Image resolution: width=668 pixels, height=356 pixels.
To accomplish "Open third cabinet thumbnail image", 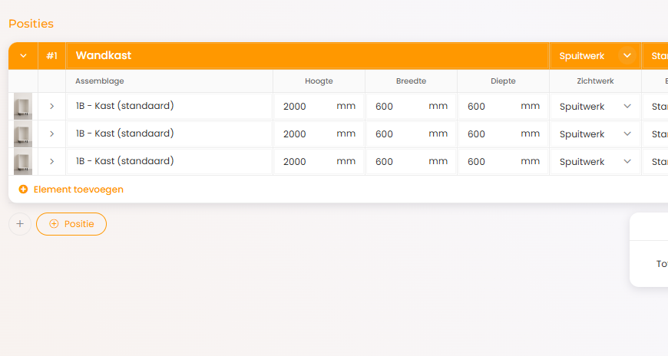I will tap(23, 162).
